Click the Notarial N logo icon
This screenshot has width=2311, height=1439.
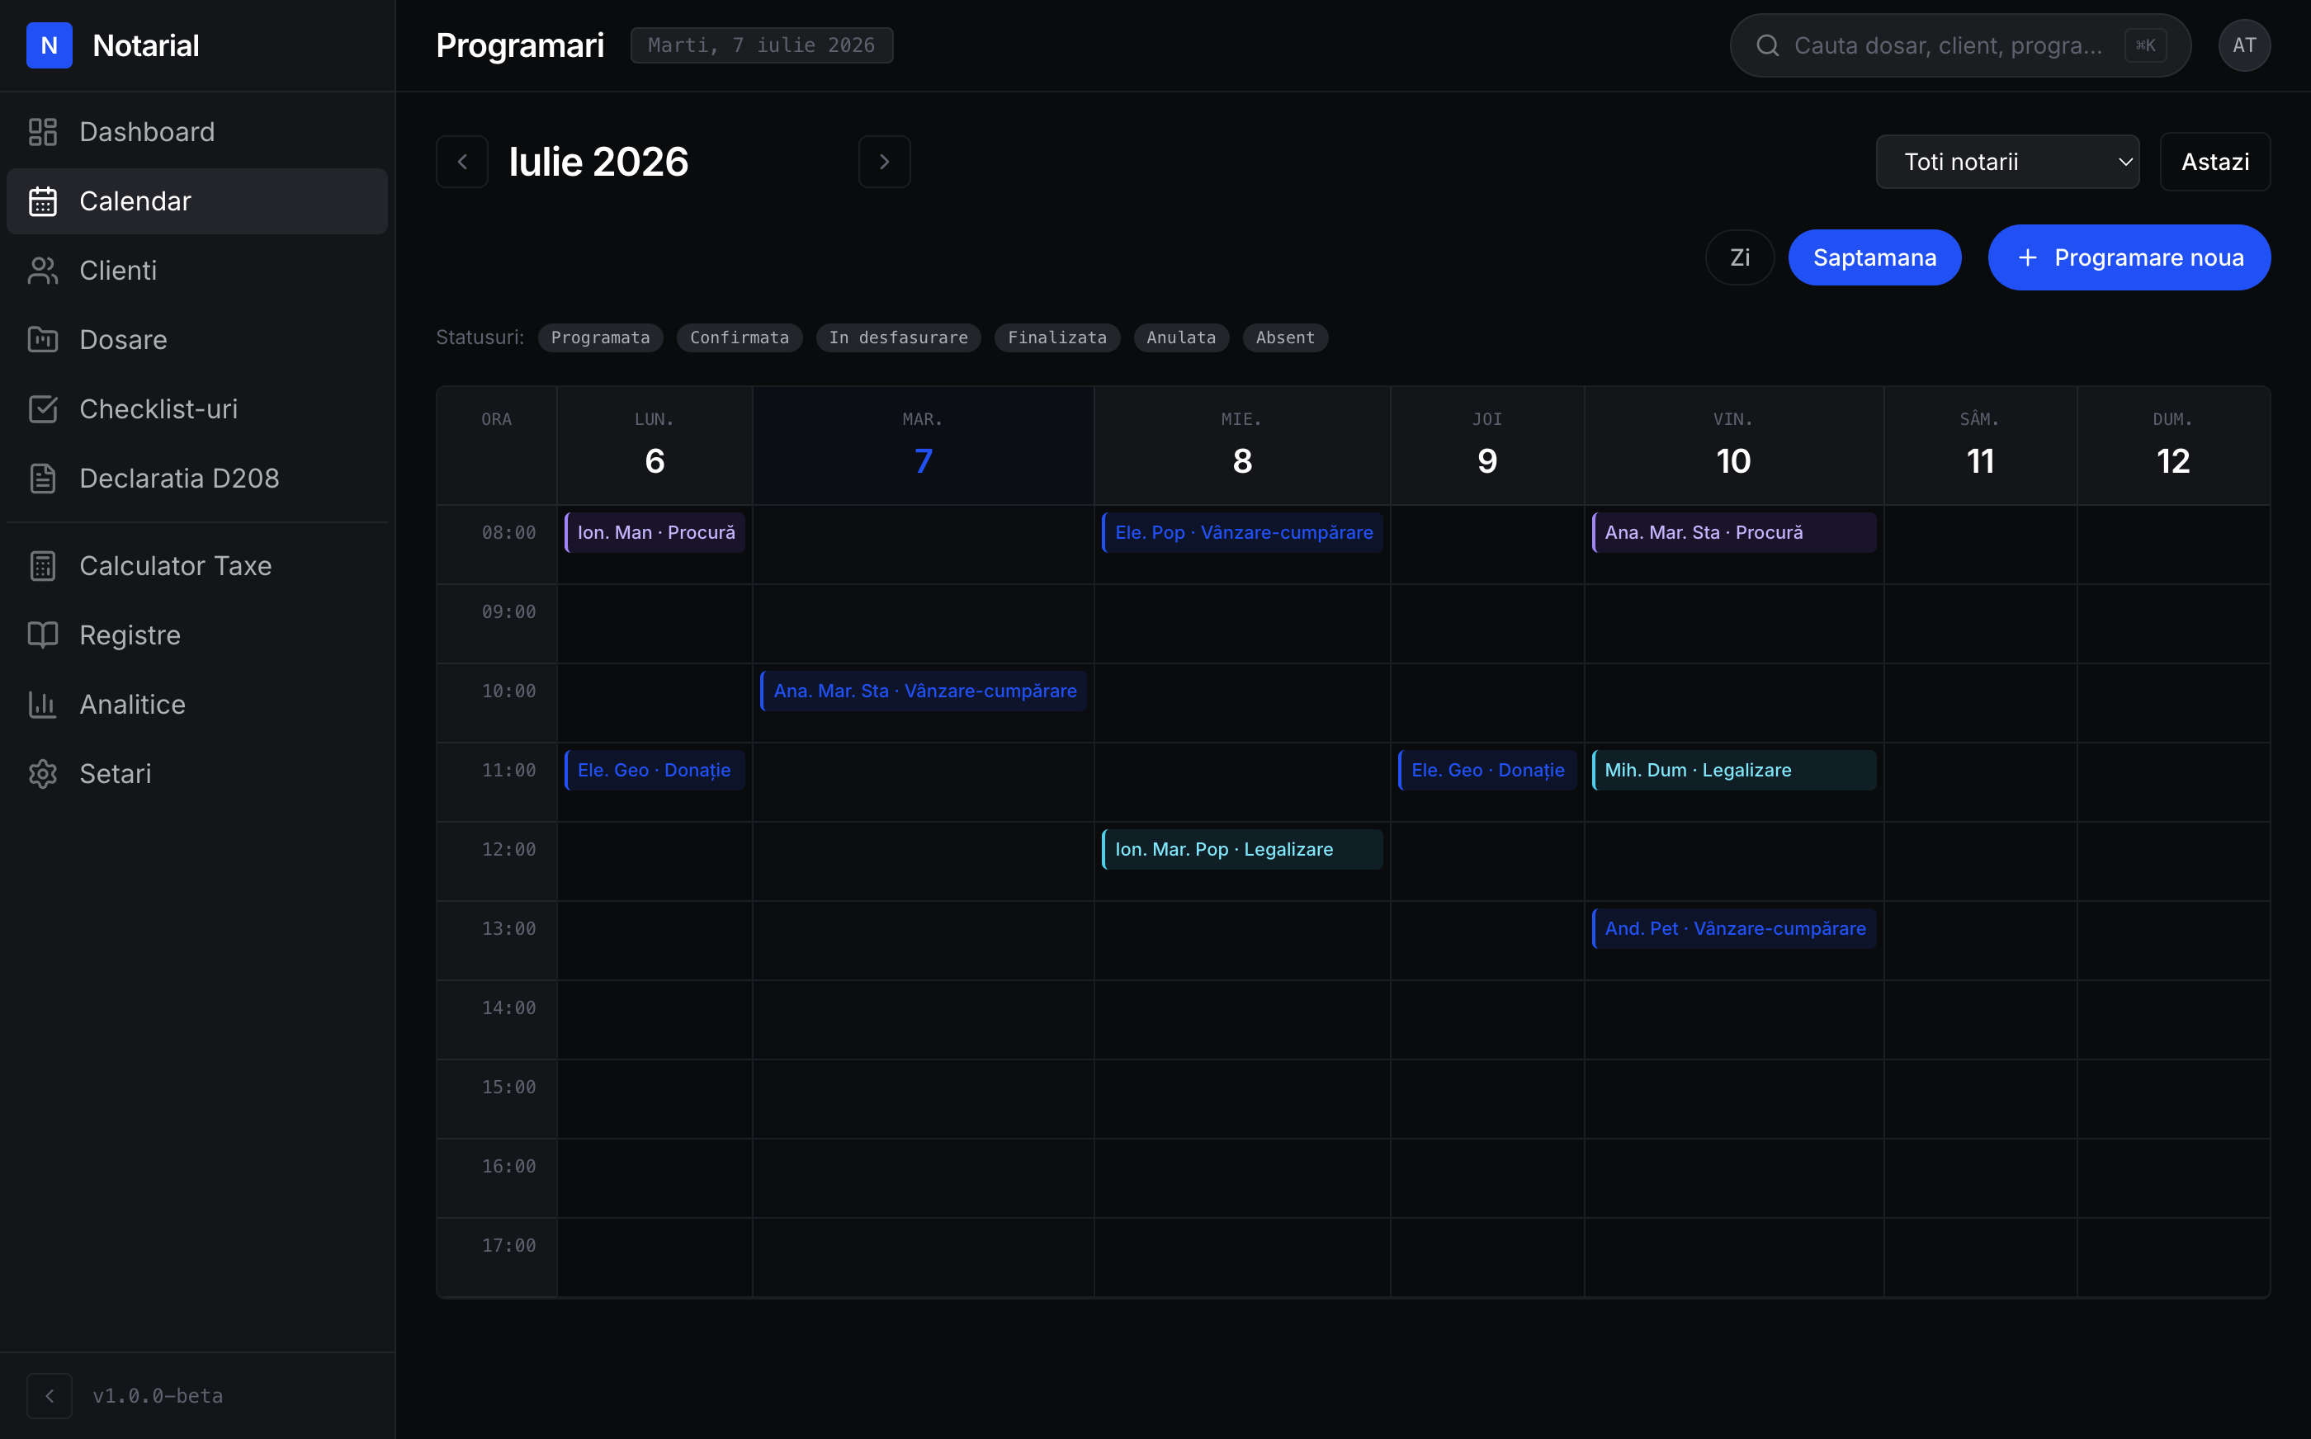point(50,45)
